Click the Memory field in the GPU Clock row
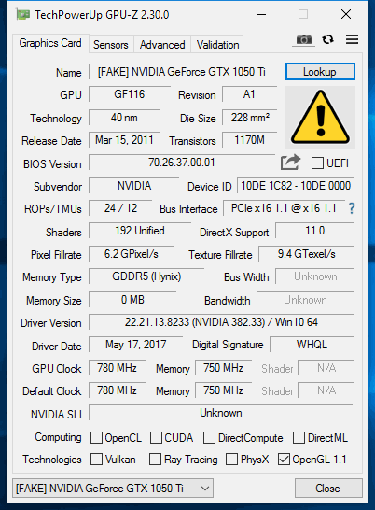375x510 pixels. tap(223, 368)
